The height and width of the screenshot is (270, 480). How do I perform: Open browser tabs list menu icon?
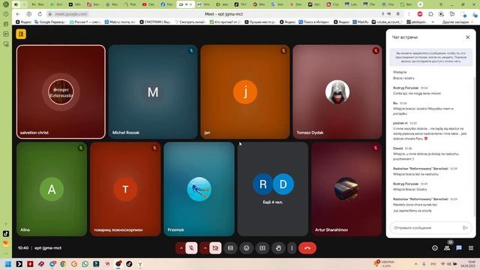point(441,4)
